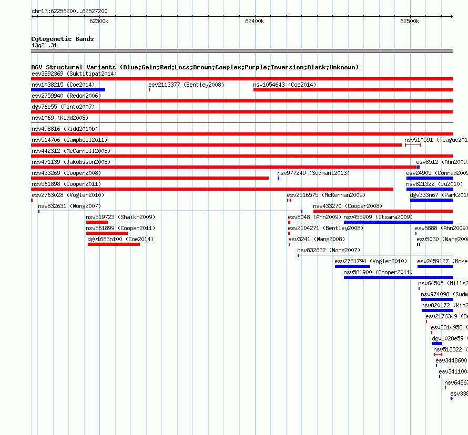Screen dimensions: 468x435
Task: Click the nsv519723 (Shaikh2009) label
Action: pyautogui.click(x=120, y=217)
